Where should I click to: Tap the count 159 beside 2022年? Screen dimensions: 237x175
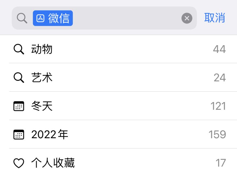[217, 135]
